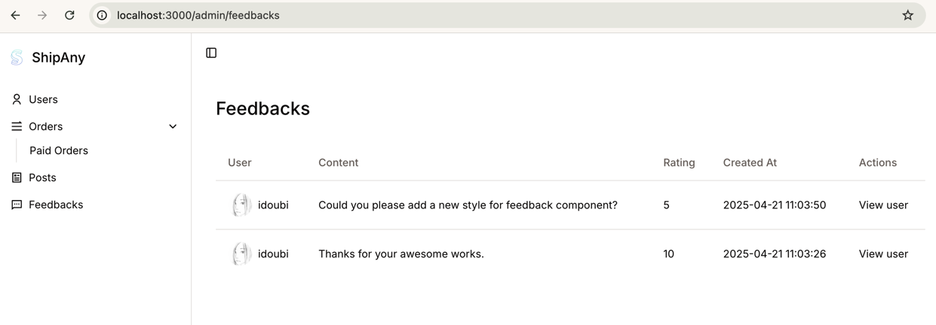The image size is (936, 325).
Task: Toggle the sidebar panel icon
Action: (211, 53)
